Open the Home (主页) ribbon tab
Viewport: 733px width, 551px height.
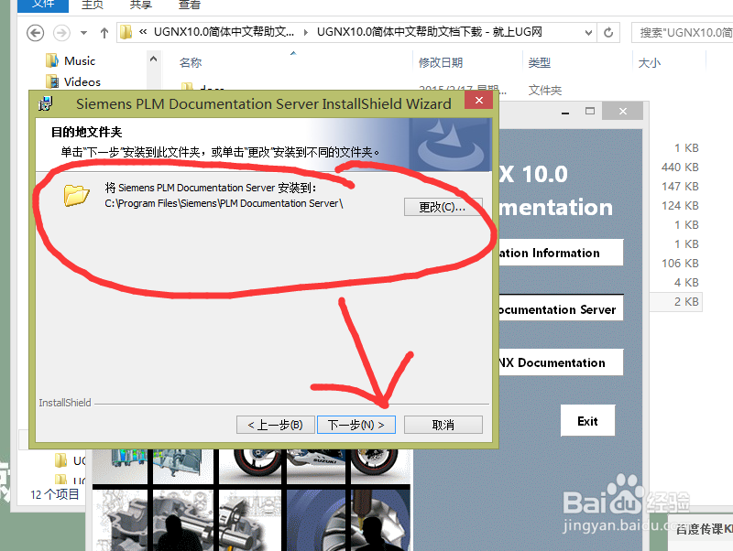(93, 5)
